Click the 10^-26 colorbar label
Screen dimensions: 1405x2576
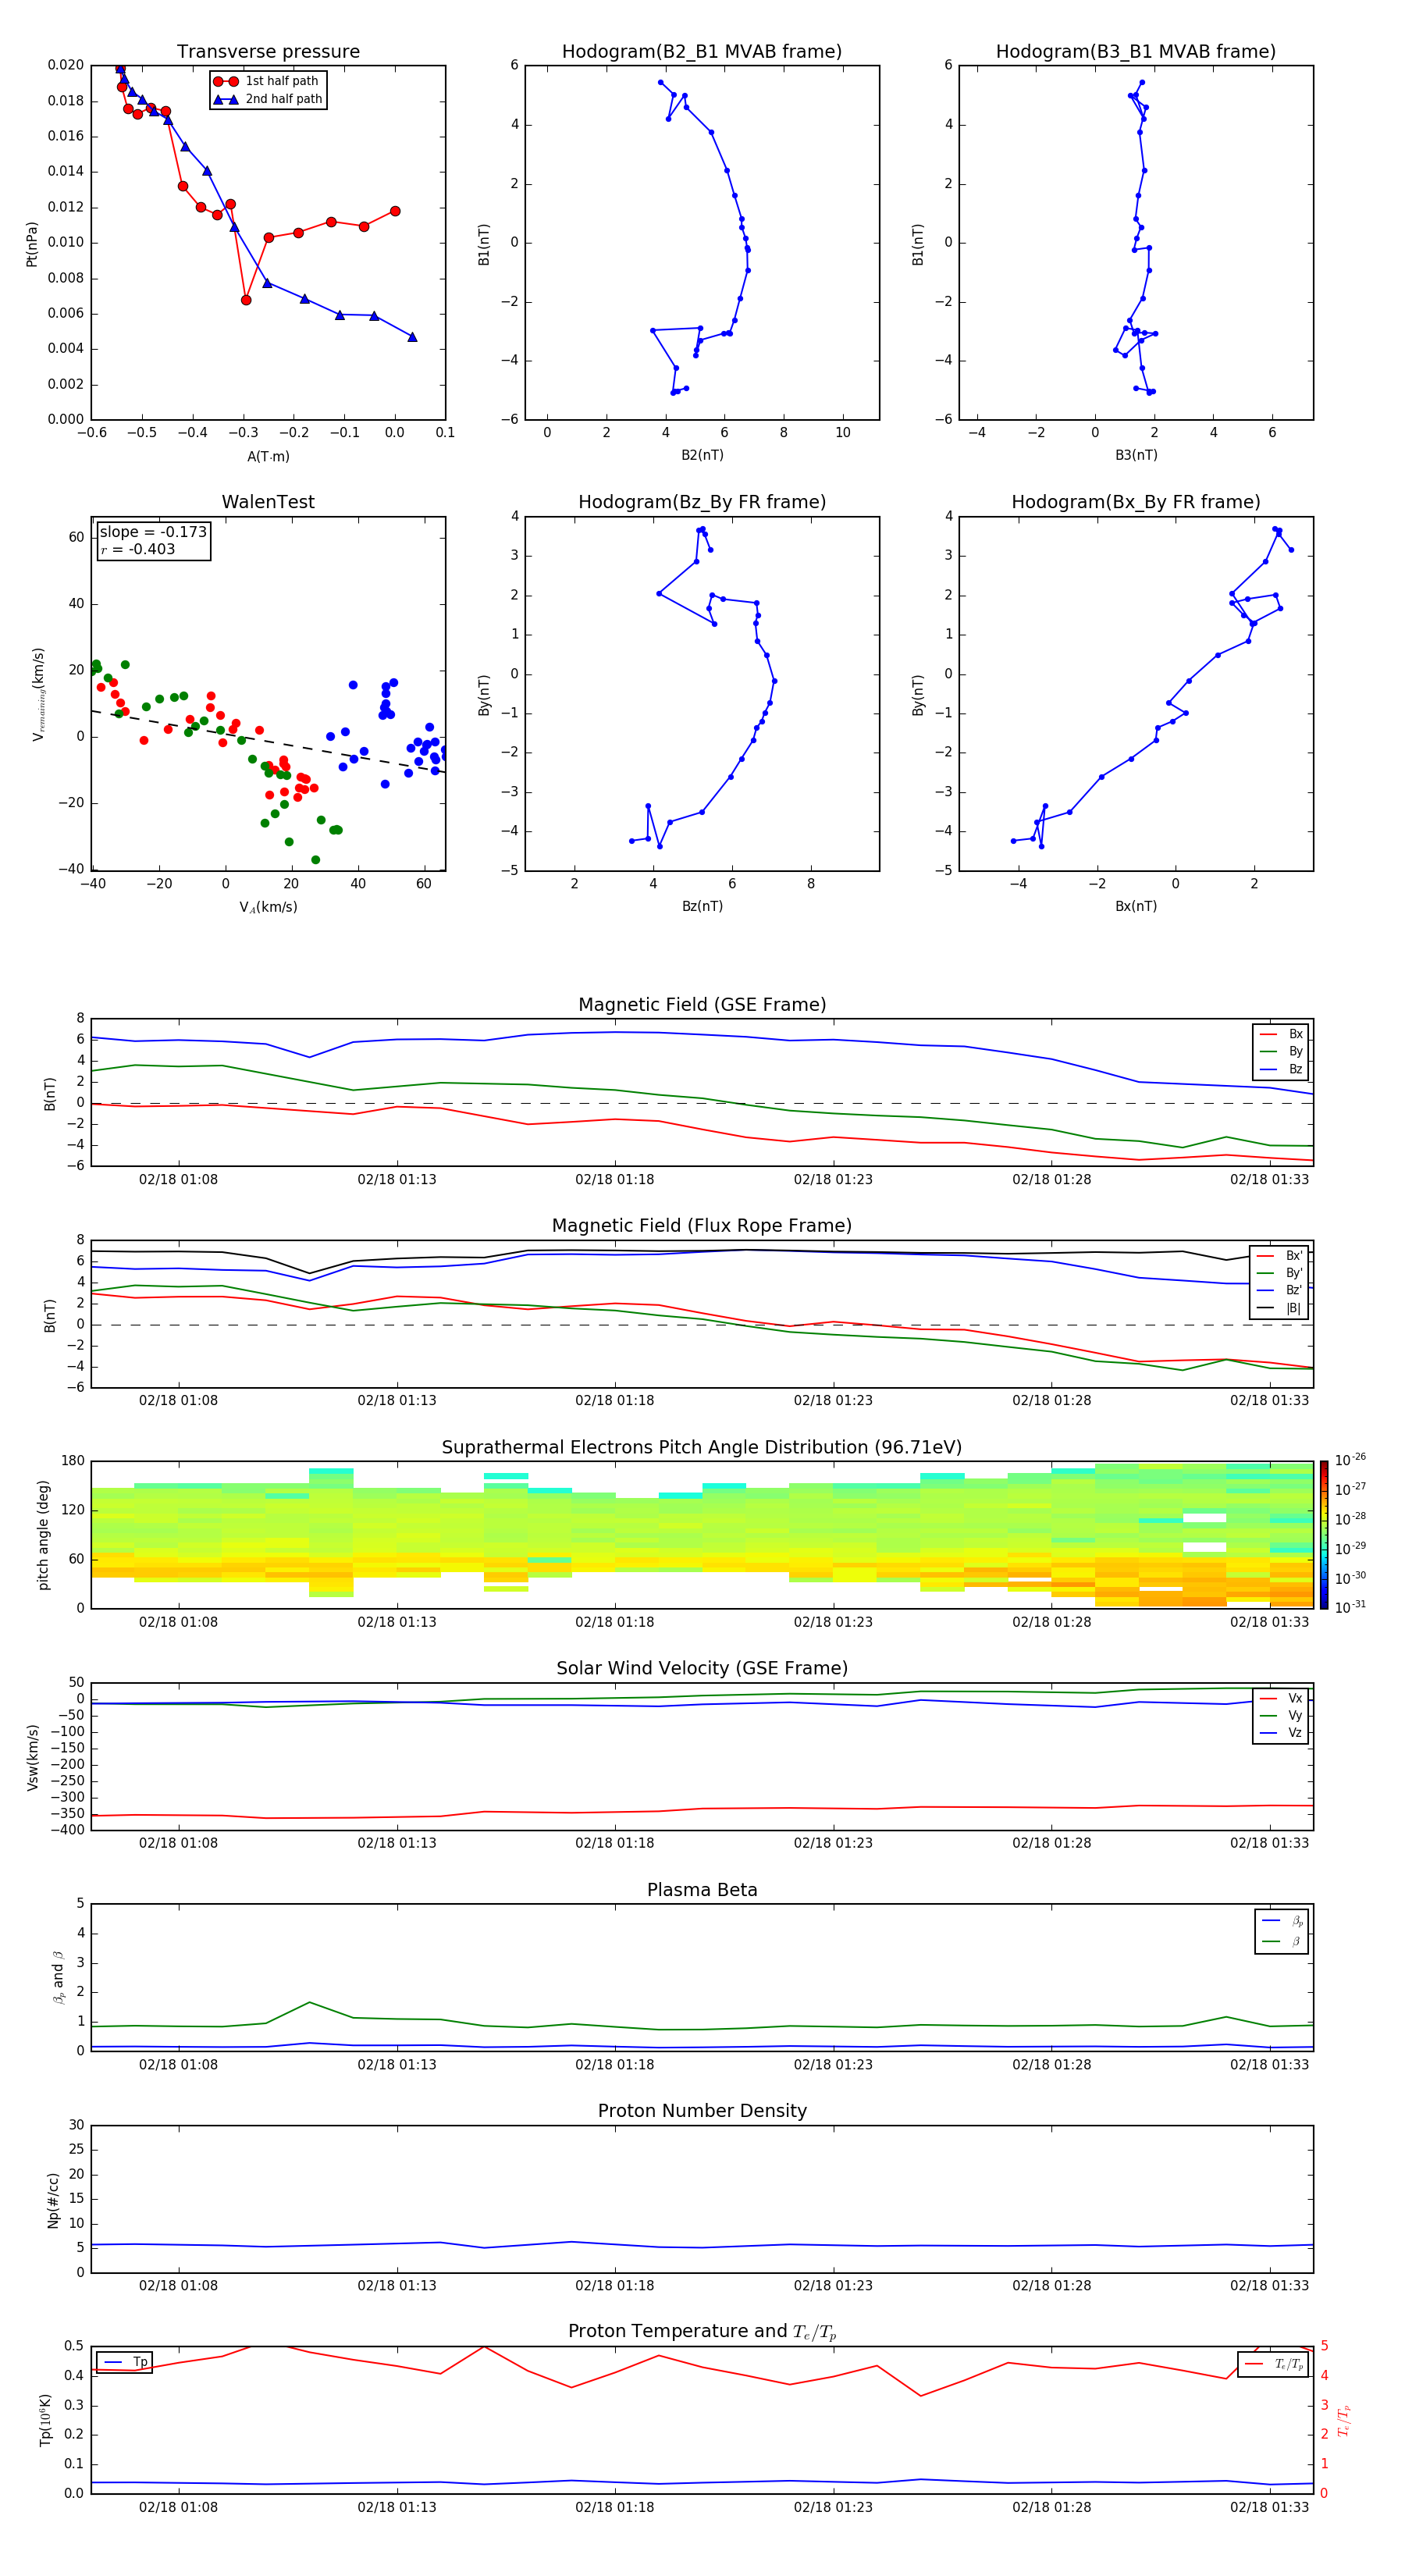pos(1350,1460)
